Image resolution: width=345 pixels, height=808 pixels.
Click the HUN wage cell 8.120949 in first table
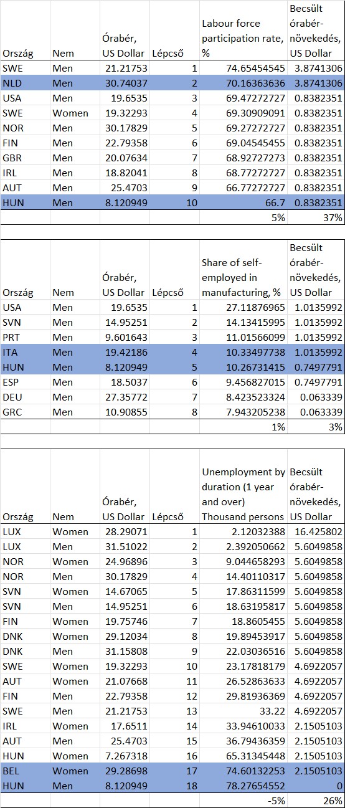124,202
